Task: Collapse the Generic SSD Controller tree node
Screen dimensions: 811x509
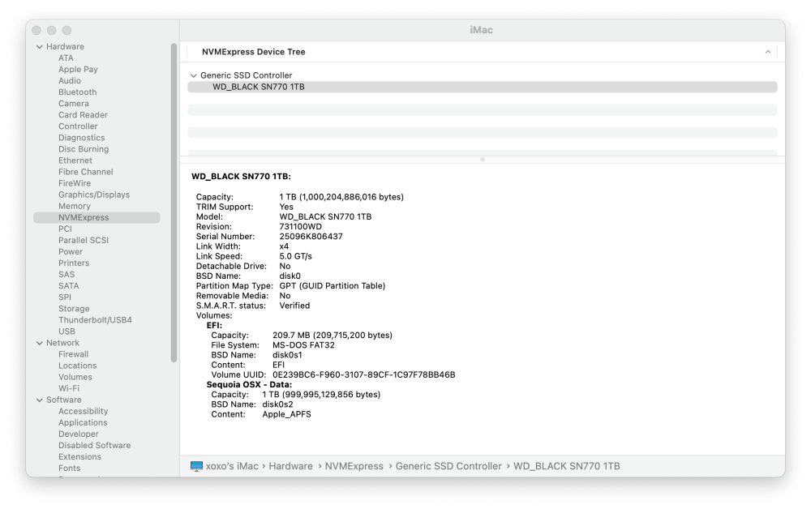Action: (x=194, y=75)
